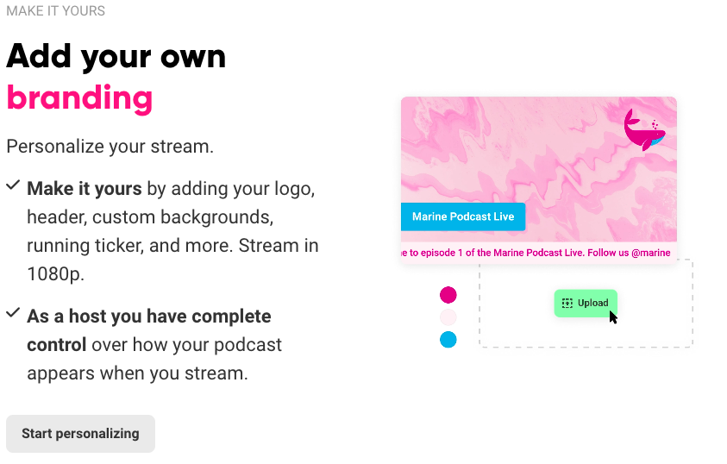Choose the light pink color swatch

coord(448,317)
